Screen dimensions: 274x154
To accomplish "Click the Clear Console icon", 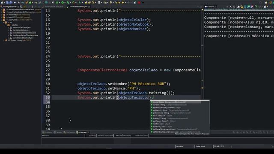I will [x=238, y=7].
